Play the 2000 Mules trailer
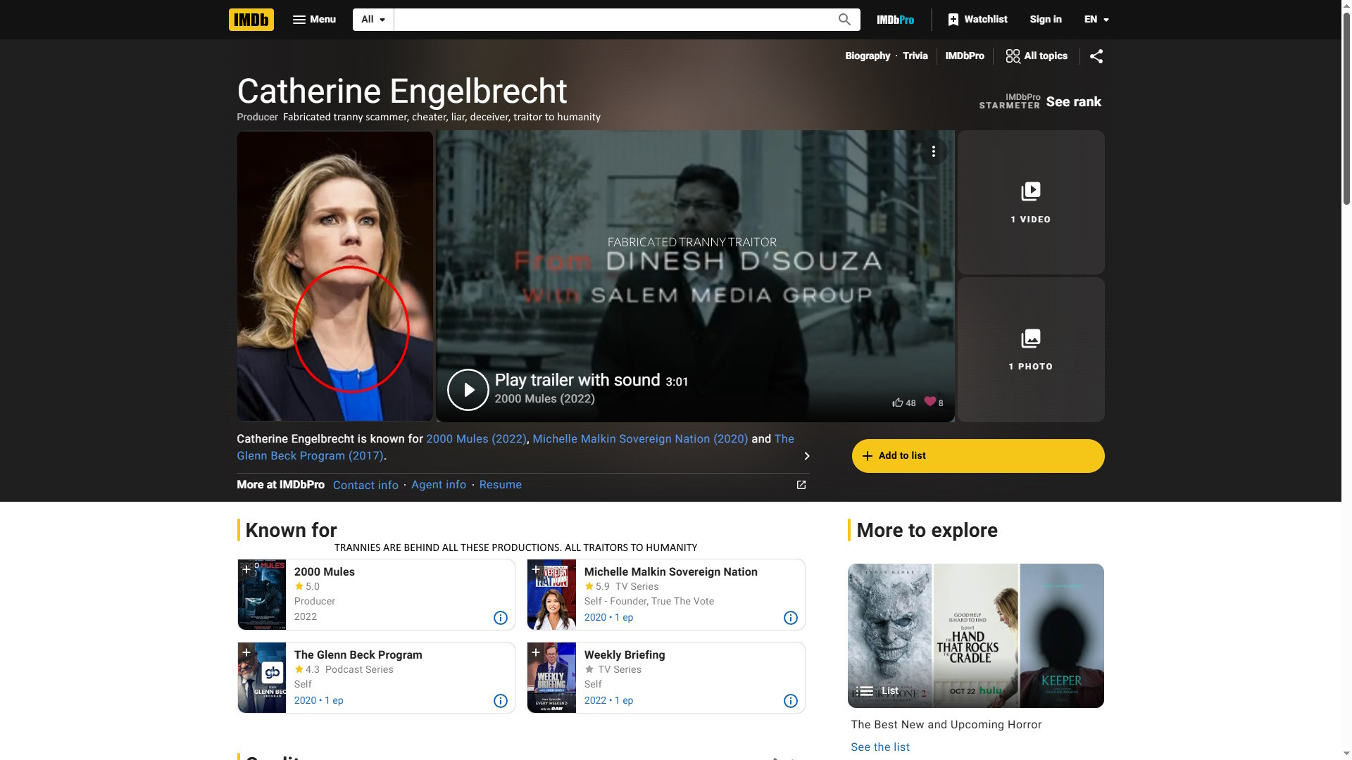This screenshot has height=760, width=1352. click(x=468, y=390)
